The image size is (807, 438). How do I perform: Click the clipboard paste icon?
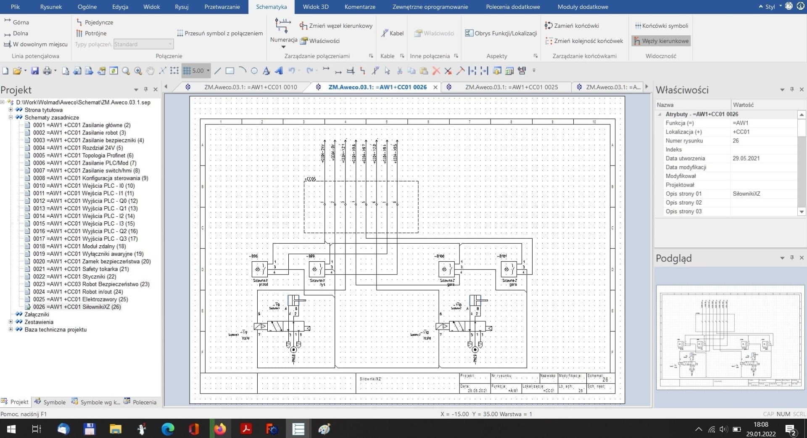[x=424, y=71]
